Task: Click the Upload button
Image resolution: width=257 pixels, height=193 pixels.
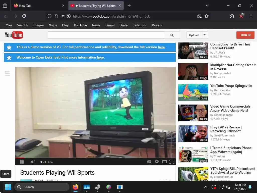Action: tap(194, 35)
